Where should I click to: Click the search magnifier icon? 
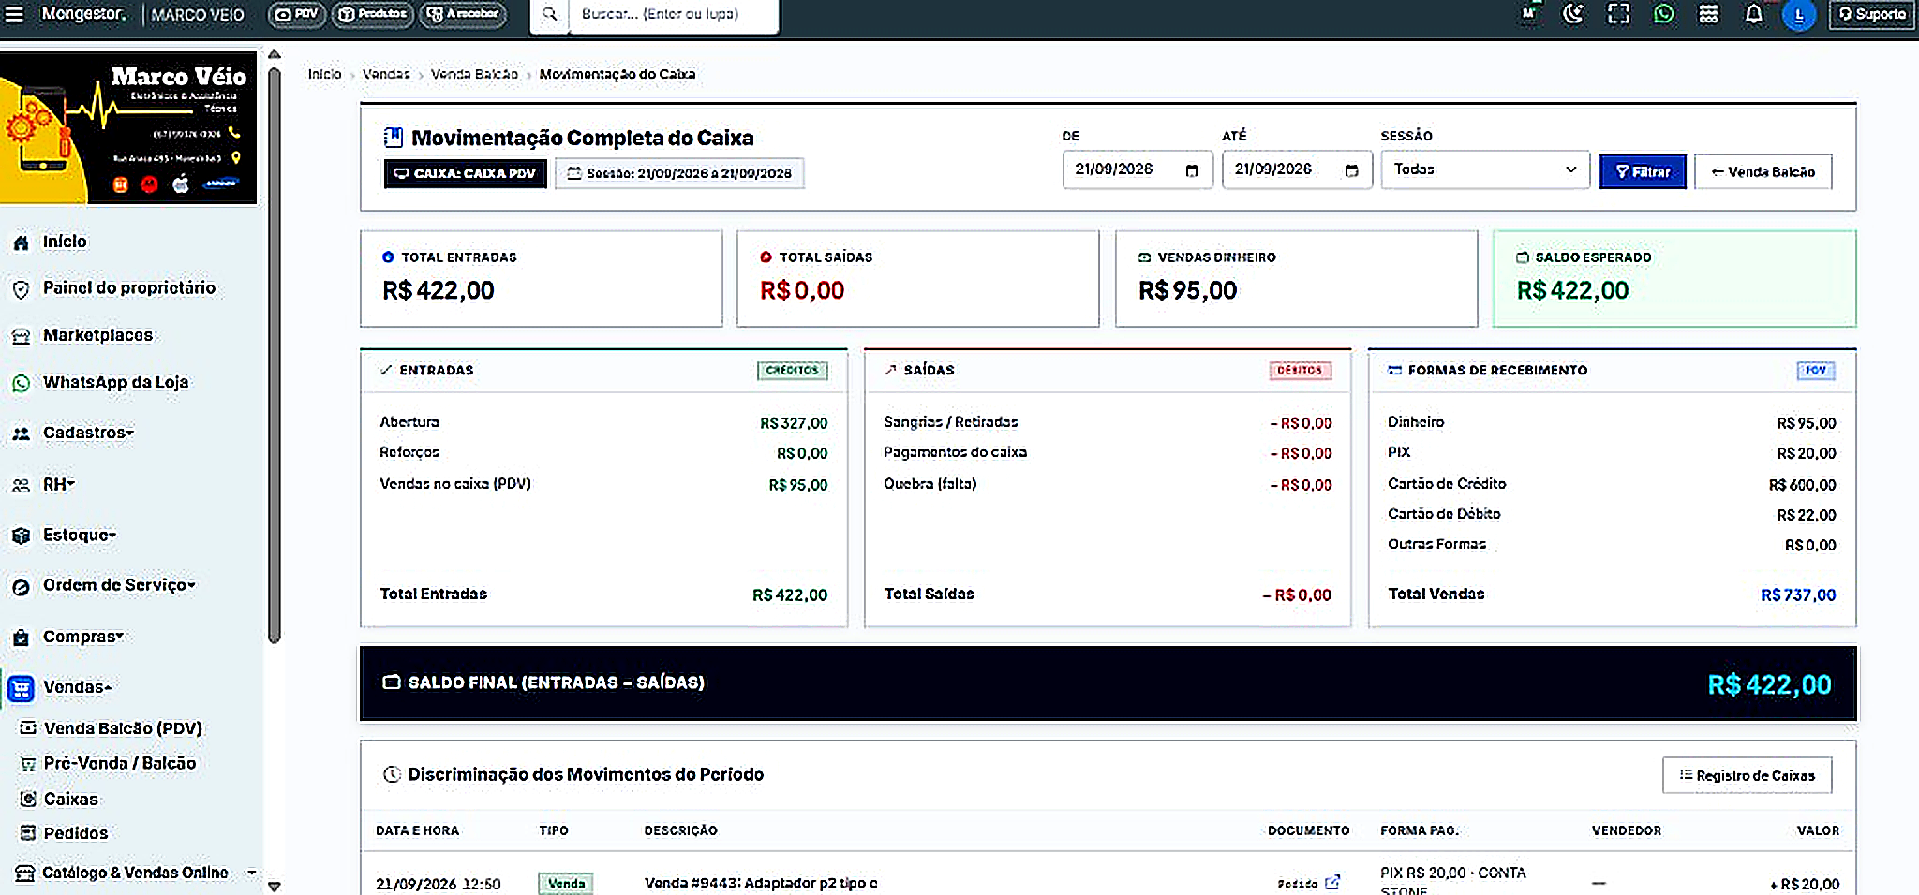coord(550,14)
